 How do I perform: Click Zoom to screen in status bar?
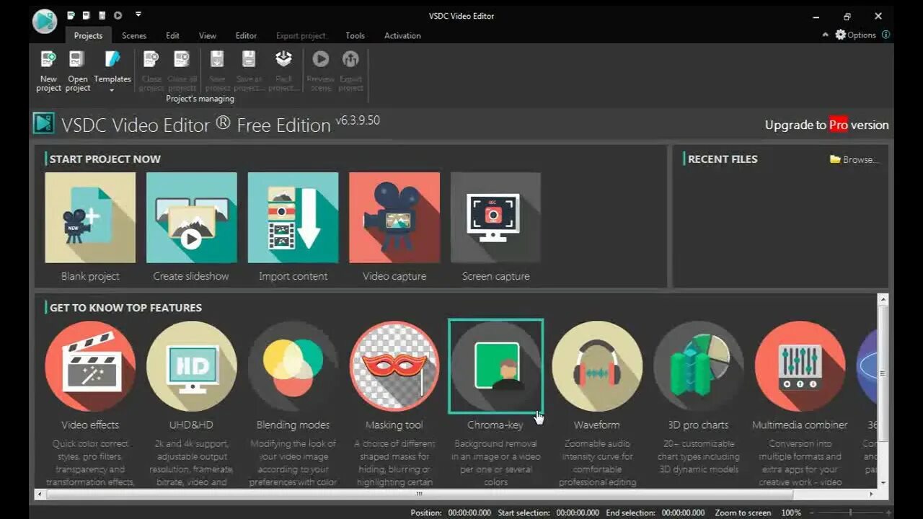click(743, 513)
